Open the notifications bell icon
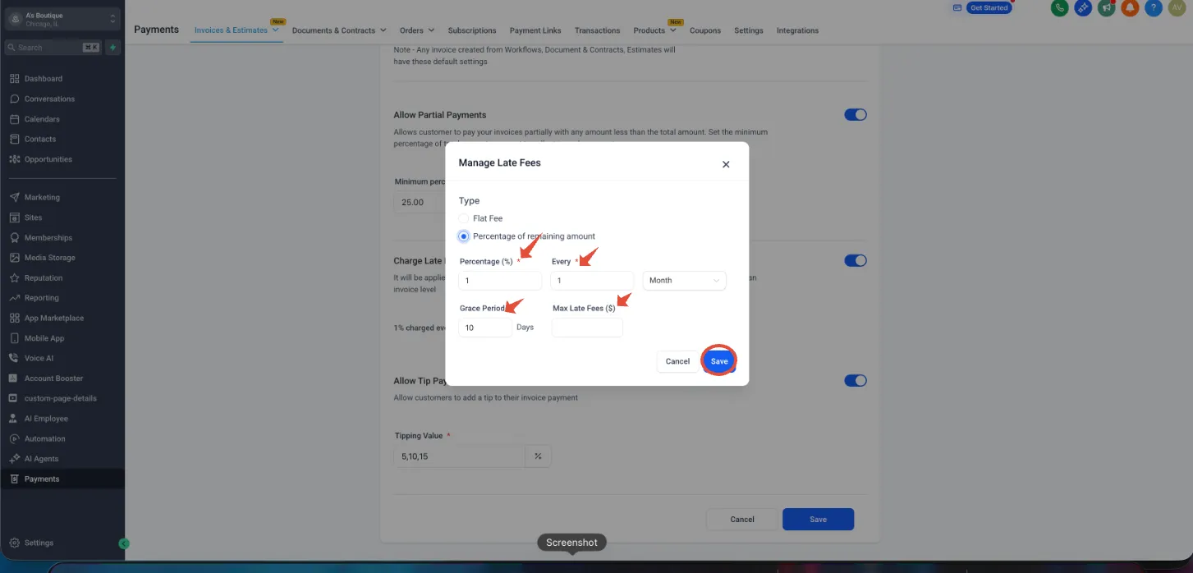The height and width of the screenshot is (573, 1193). [x=1130, y=8]
